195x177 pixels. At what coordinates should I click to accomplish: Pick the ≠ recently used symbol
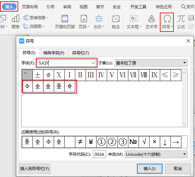pyautogui.click(x=80, y=142)
